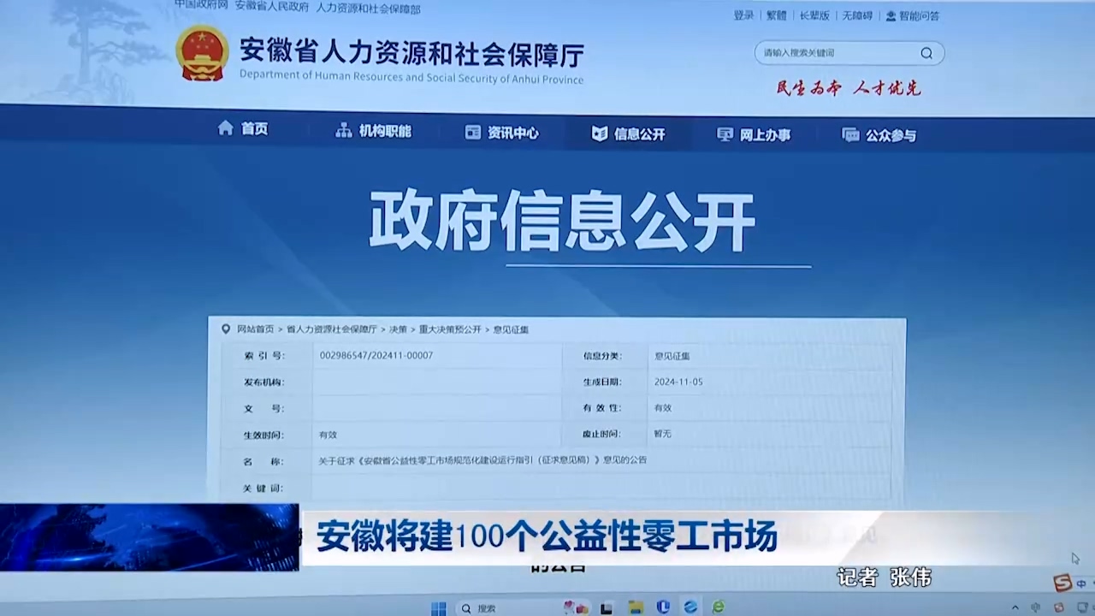Switch to 繁體 traditional Chinese version
1095x616 pixels.
pos(776,15)
